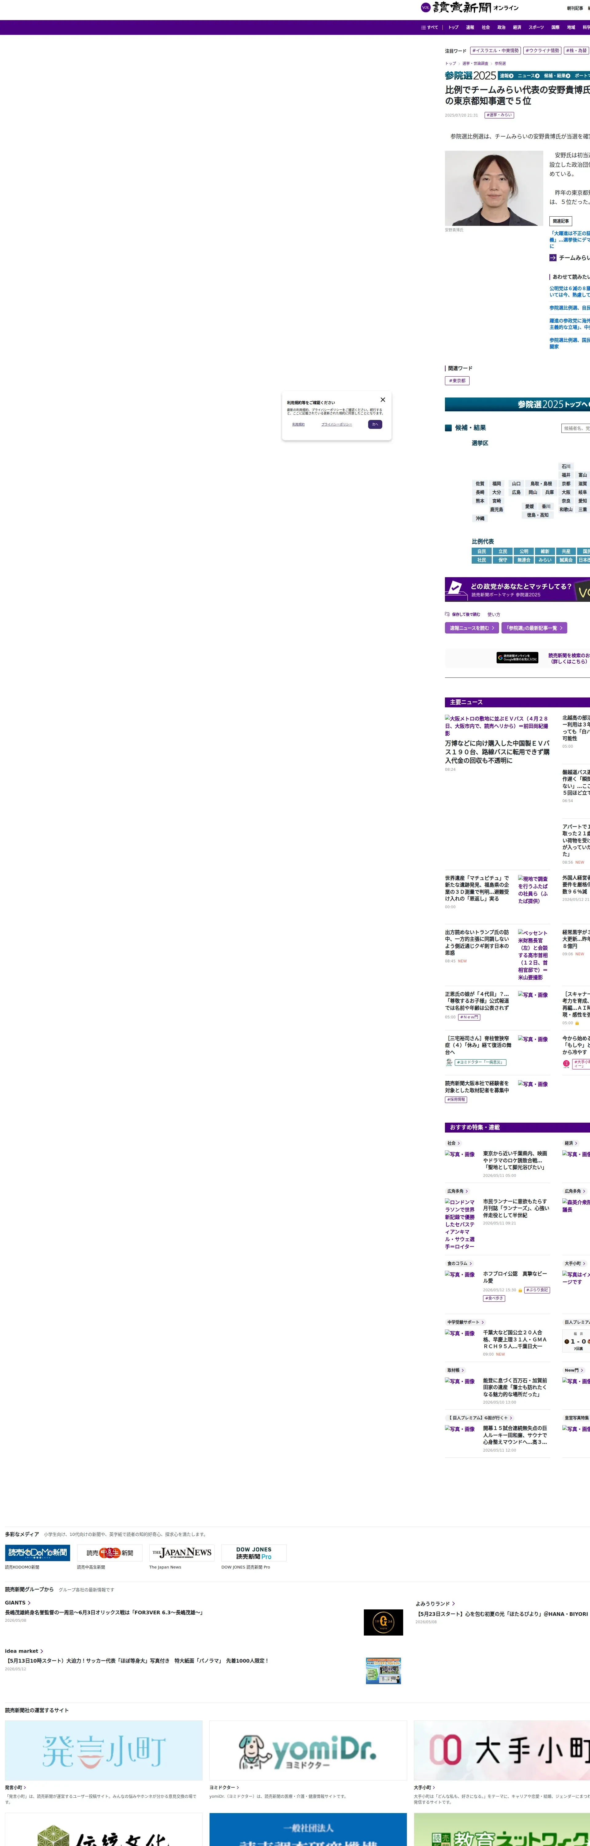Click the 次へ button in popup
This screenshot has height=1846, width=590.
pos(375,424)
